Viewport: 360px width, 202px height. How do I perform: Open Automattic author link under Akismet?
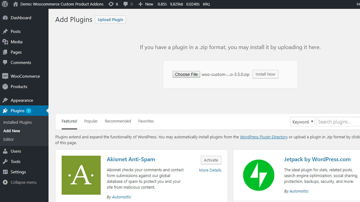pos(121,197)
